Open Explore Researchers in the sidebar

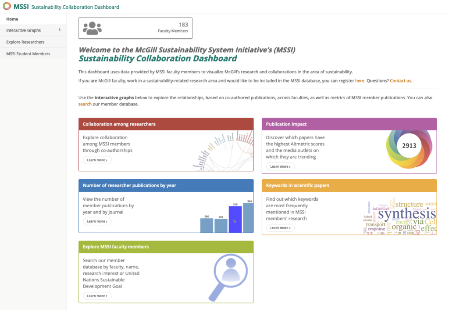(x=25, y=42)
